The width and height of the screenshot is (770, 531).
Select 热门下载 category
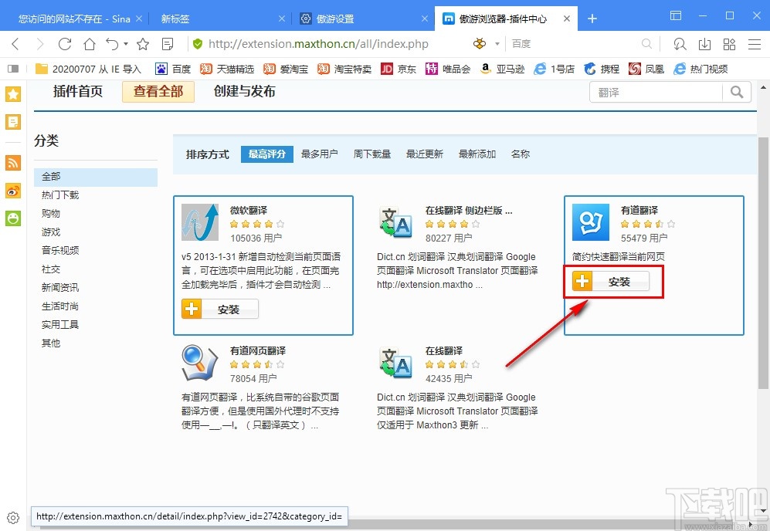(60, 195)
